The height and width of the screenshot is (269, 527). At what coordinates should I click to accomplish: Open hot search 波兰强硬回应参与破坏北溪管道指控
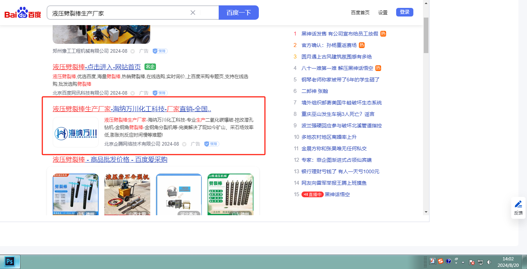click(342, 126)
